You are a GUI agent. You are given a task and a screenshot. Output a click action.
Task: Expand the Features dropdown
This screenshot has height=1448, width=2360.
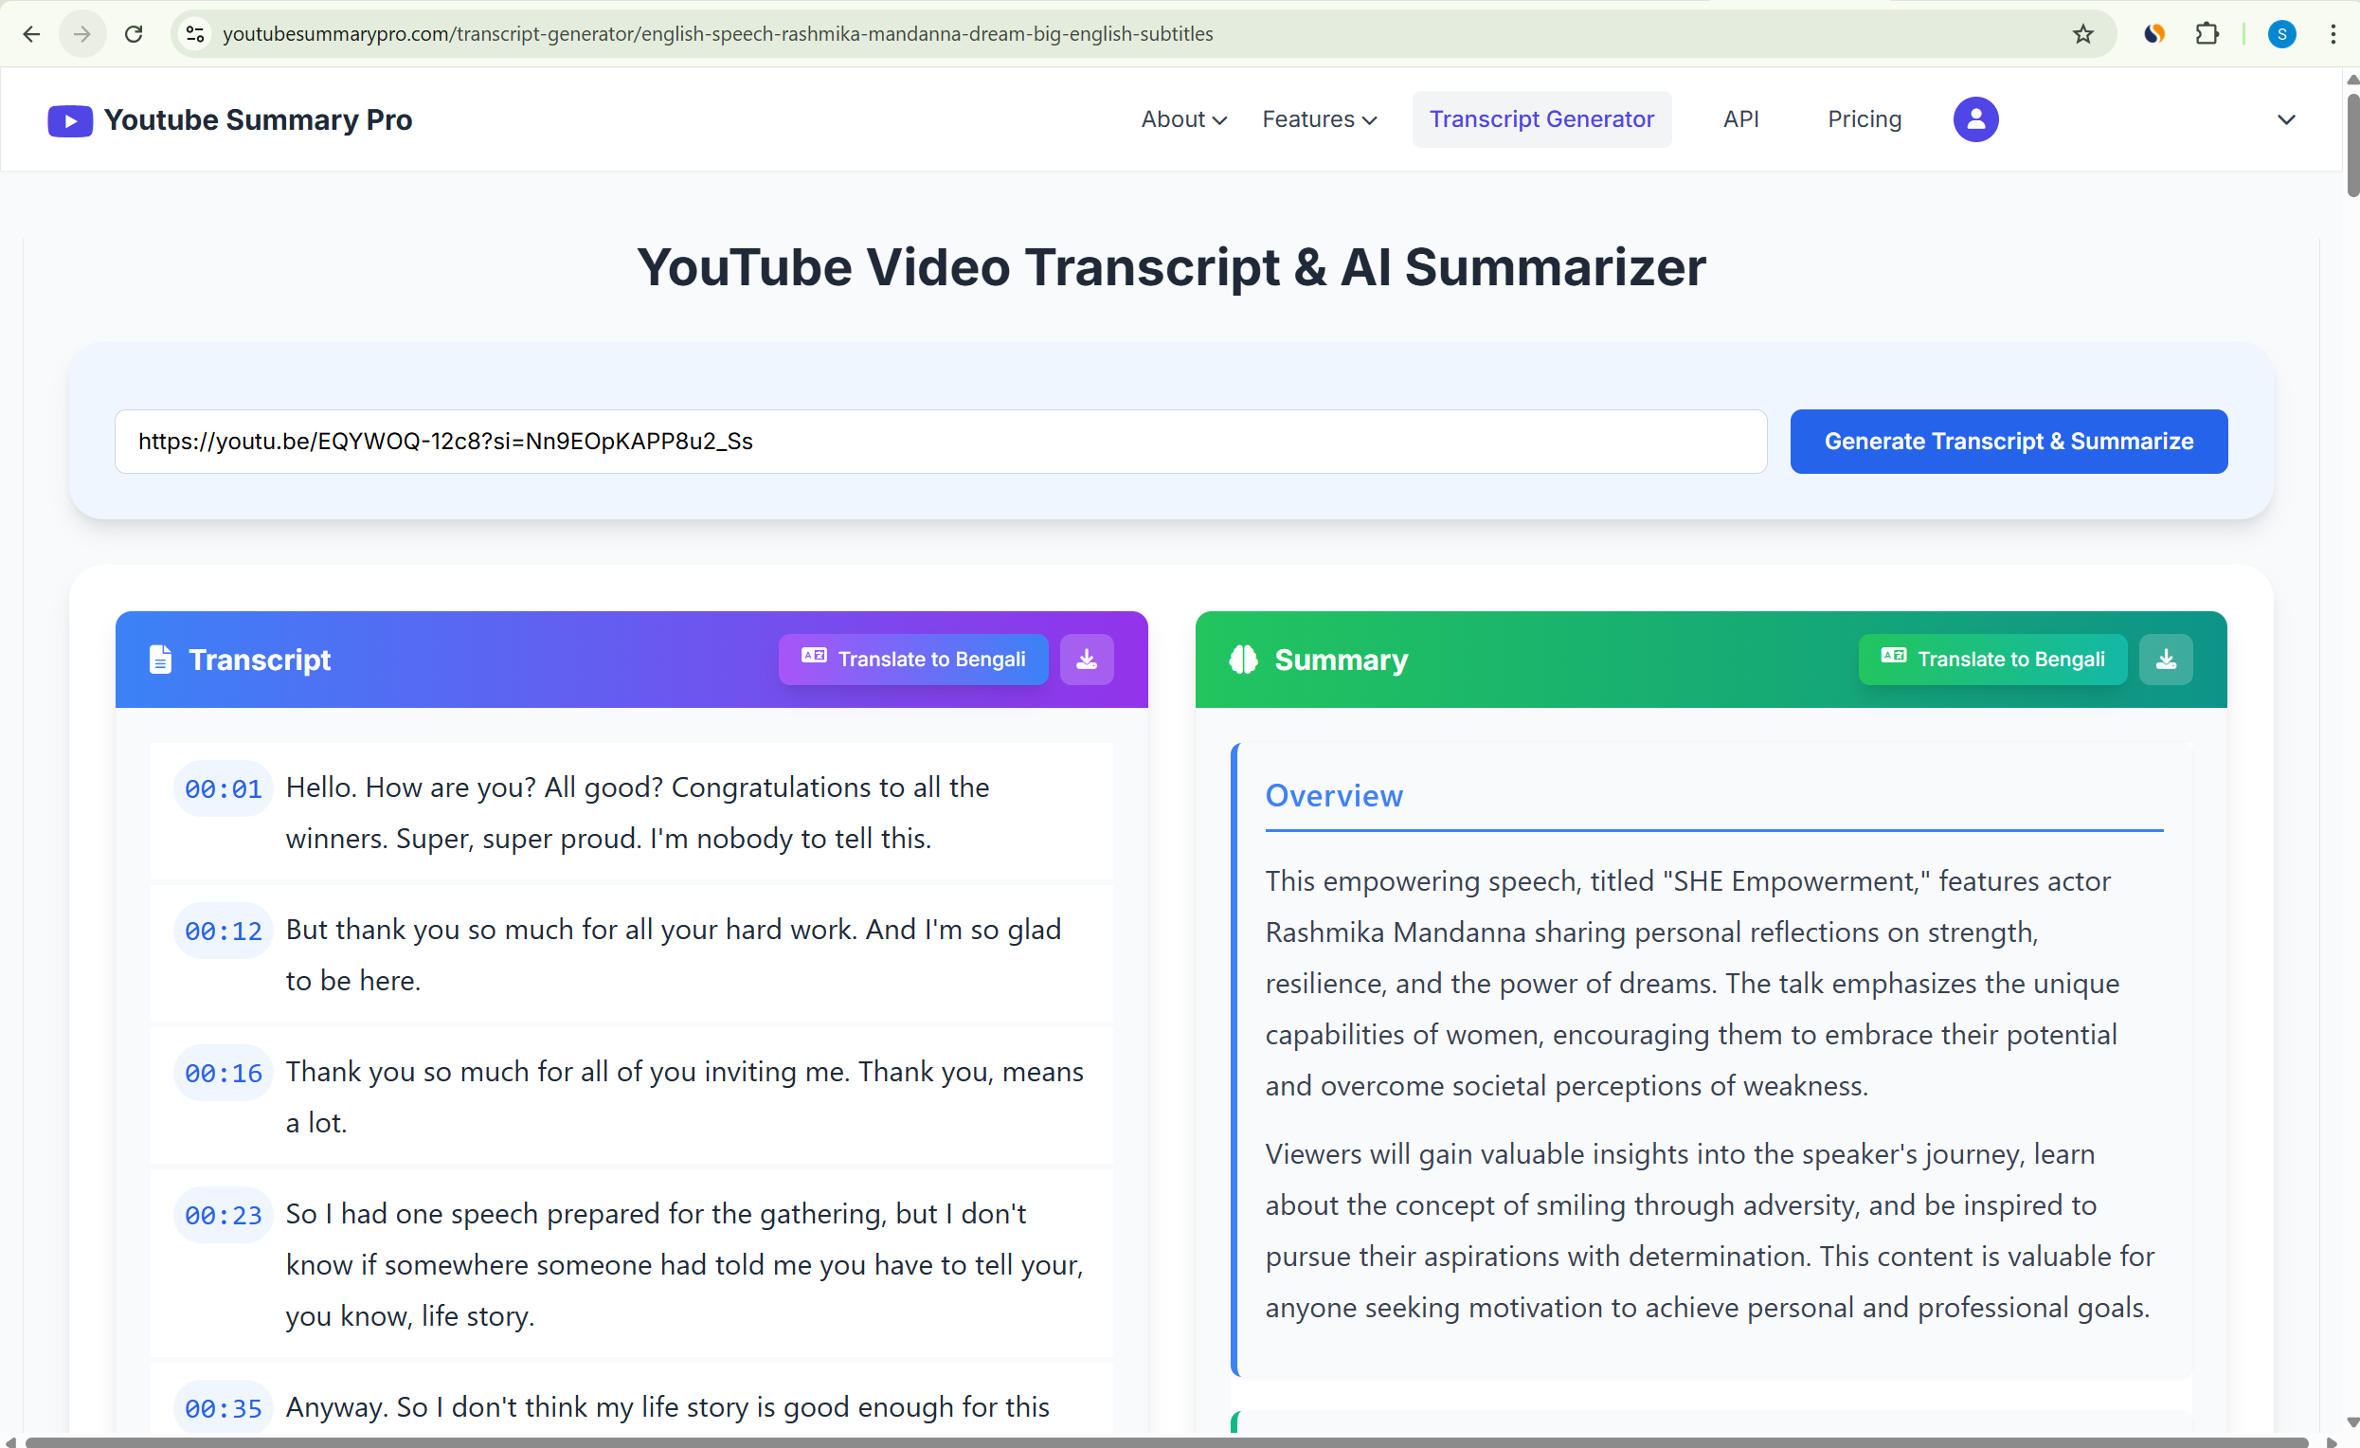tap(1319, 118)
